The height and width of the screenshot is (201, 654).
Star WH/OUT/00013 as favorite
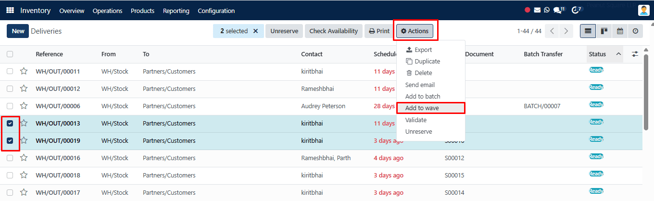coord(24,124)
